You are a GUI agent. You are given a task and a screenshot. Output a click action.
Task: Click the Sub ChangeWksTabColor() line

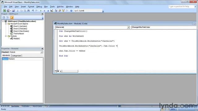pos(73,31)
